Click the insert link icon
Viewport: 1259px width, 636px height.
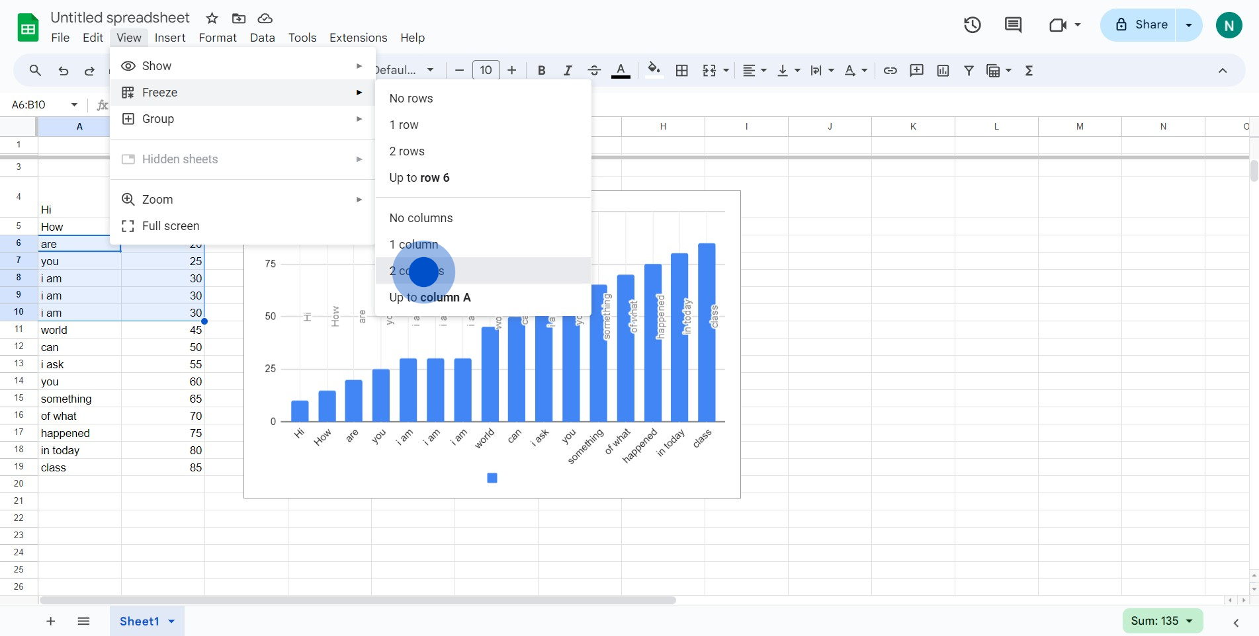890,71
